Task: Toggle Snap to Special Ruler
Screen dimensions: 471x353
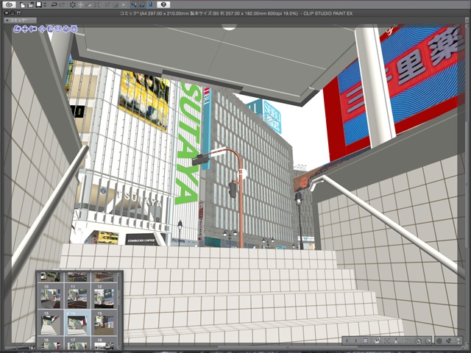Action: pyautogui.click(x=142, y=4)
